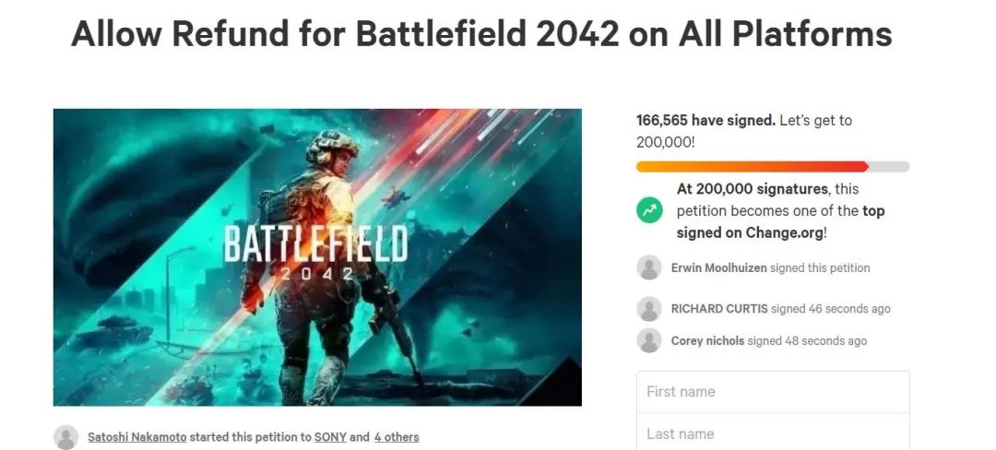Click the "166,565 have signed" counter text
This screenshot has height=450, width=996.
[705, 121]
